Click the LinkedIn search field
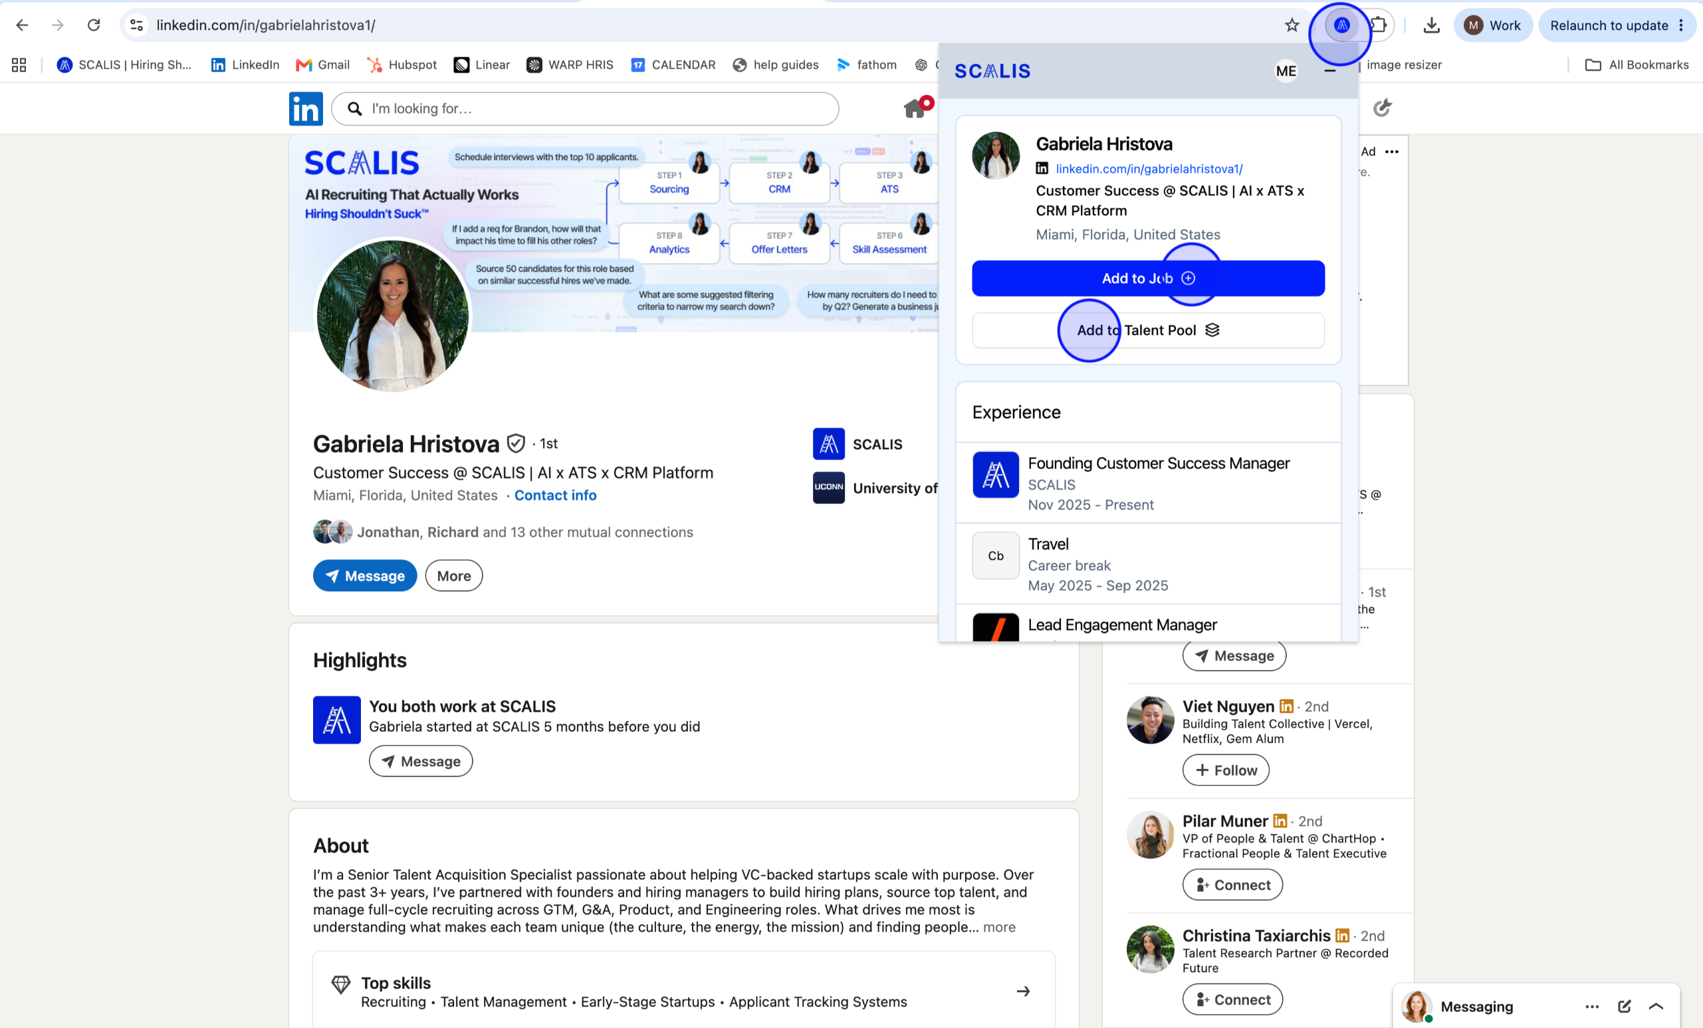 tap(585, 108)
